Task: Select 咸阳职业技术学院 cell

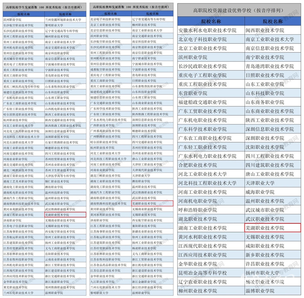Action: tap(273, 246)
